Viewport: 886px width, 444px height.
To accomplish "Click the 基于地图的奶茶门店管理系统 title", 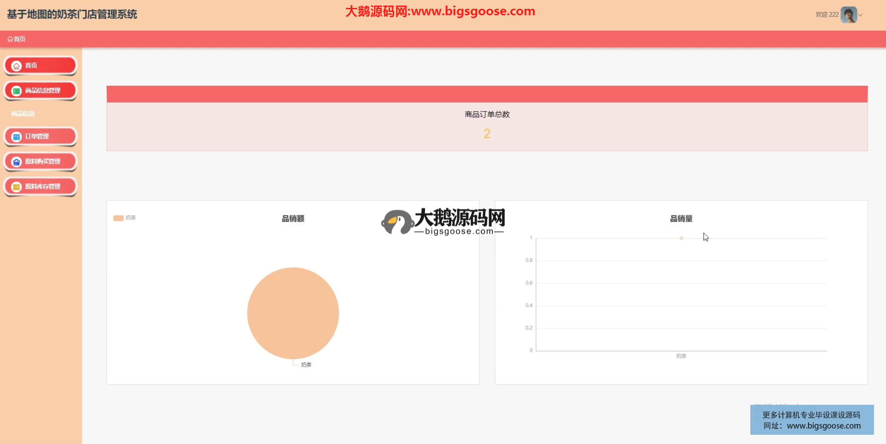I will (x=72, y=14).
